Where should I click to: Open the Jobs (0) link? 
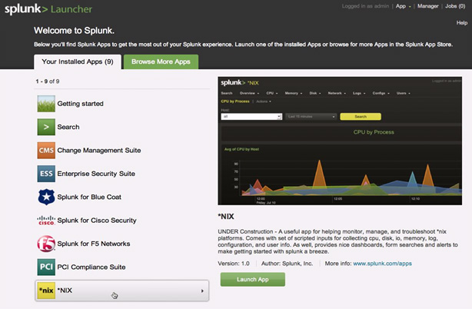pos(455,6)
